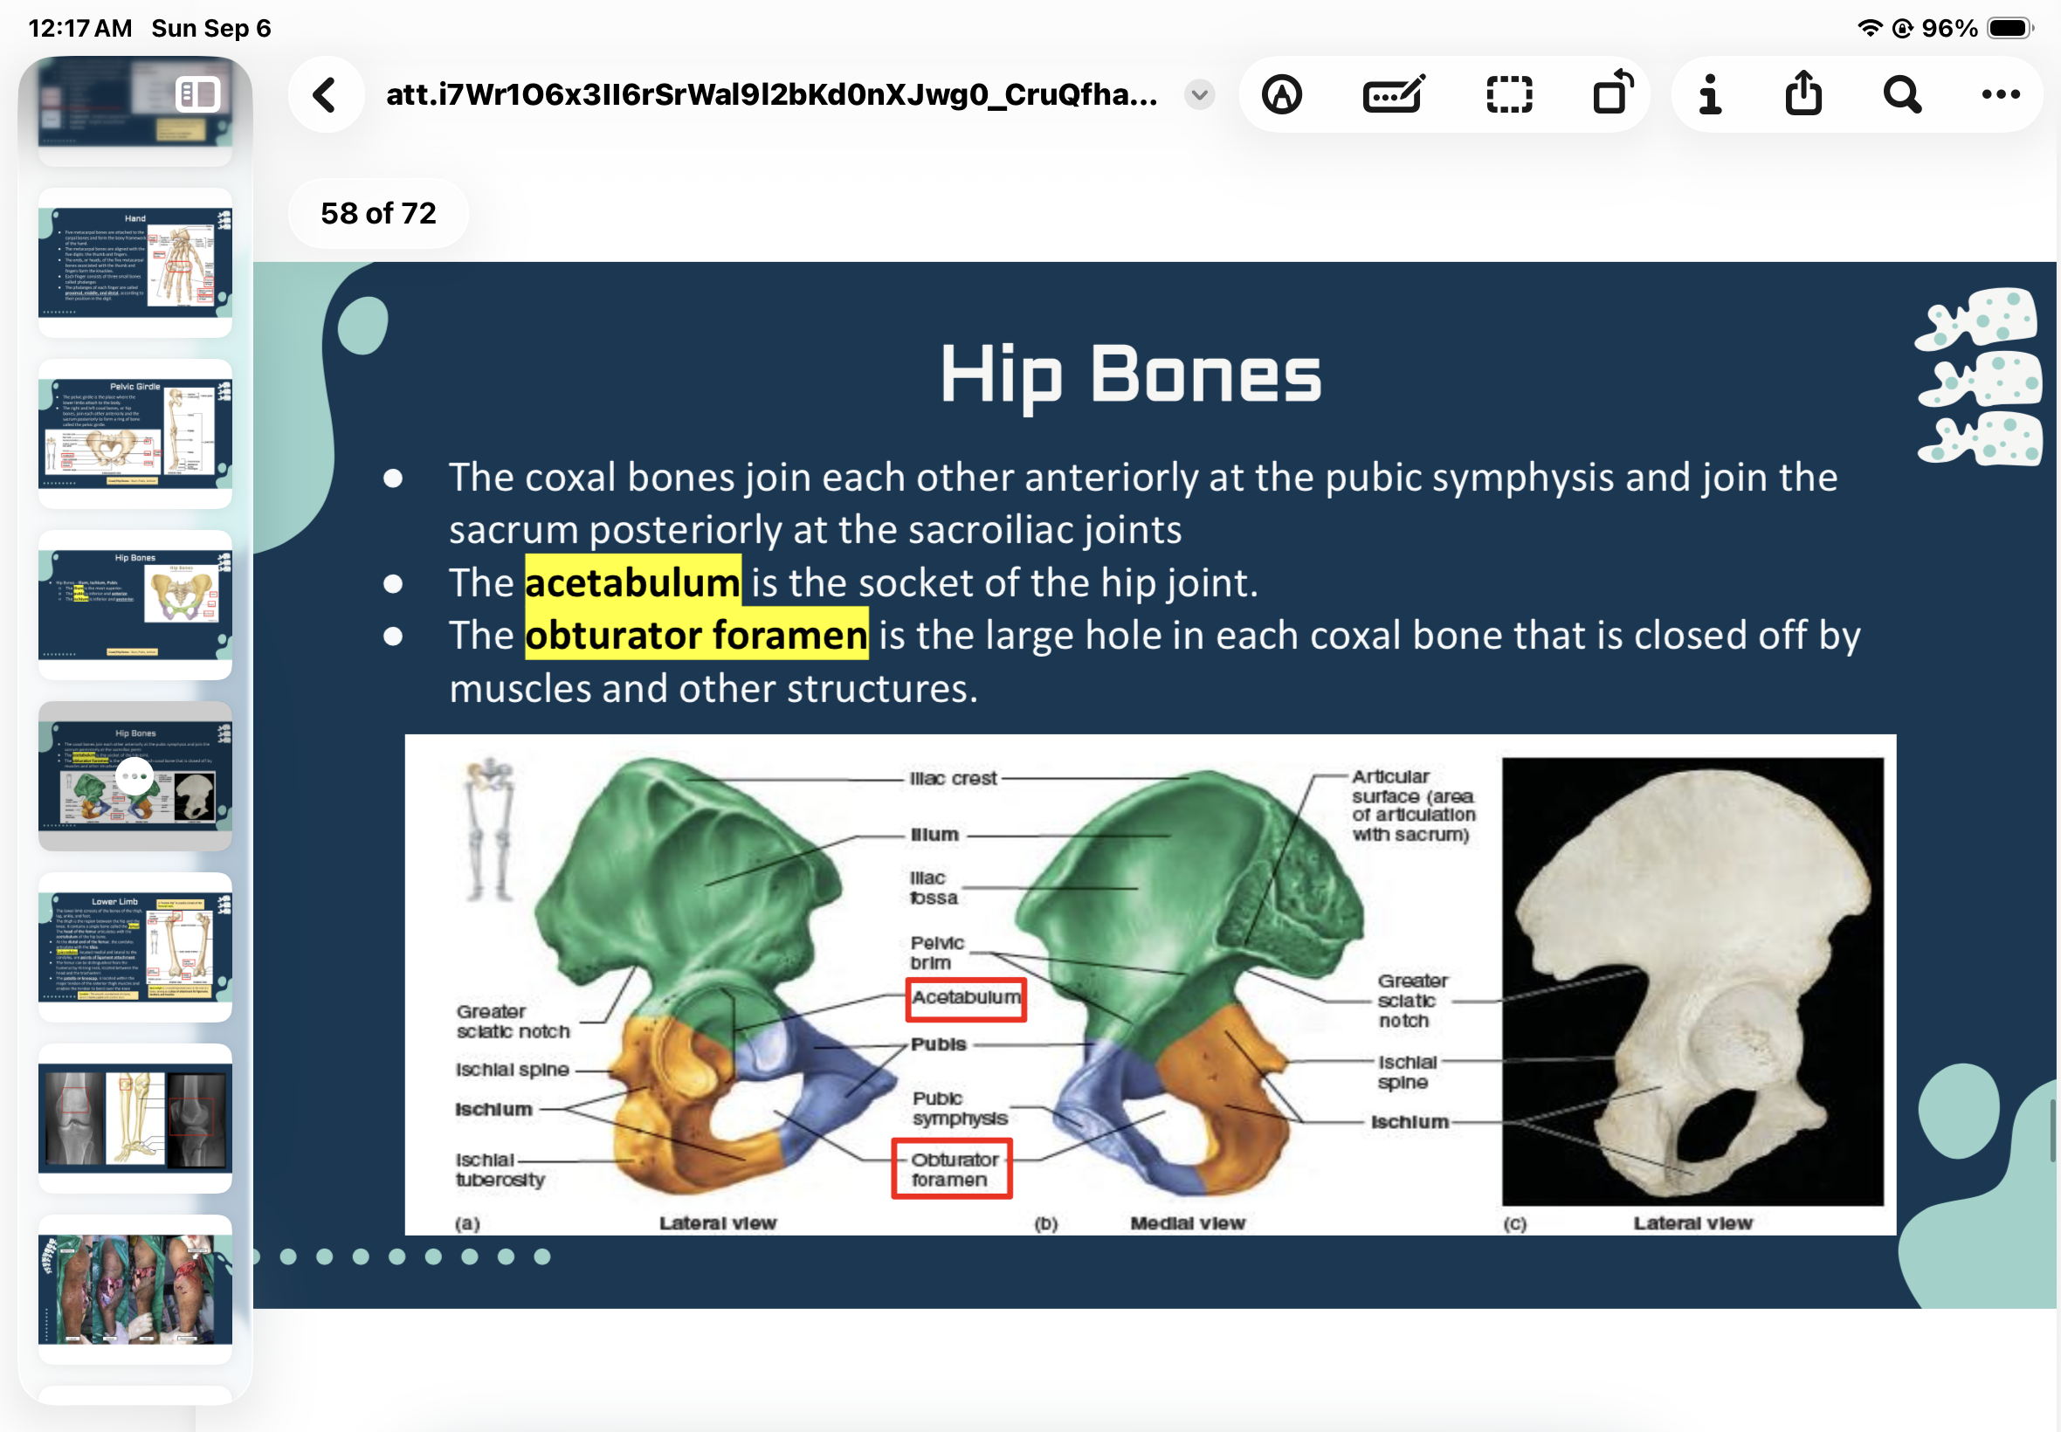Open the first Hip Bones thumbnail with pelvis image
Viewport: 2061px width, 1432px height.
point(135,606)
